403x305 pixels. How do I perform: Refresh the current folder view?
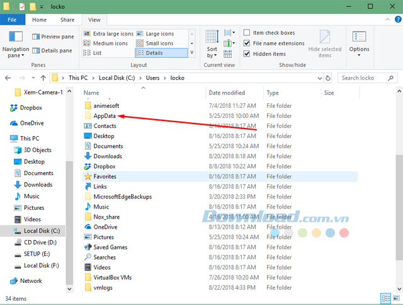331,78
